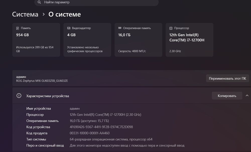Click the 'Характеристики устройства' header text
The height and width of the screenshot is (152, 251).
click(47, 96)
